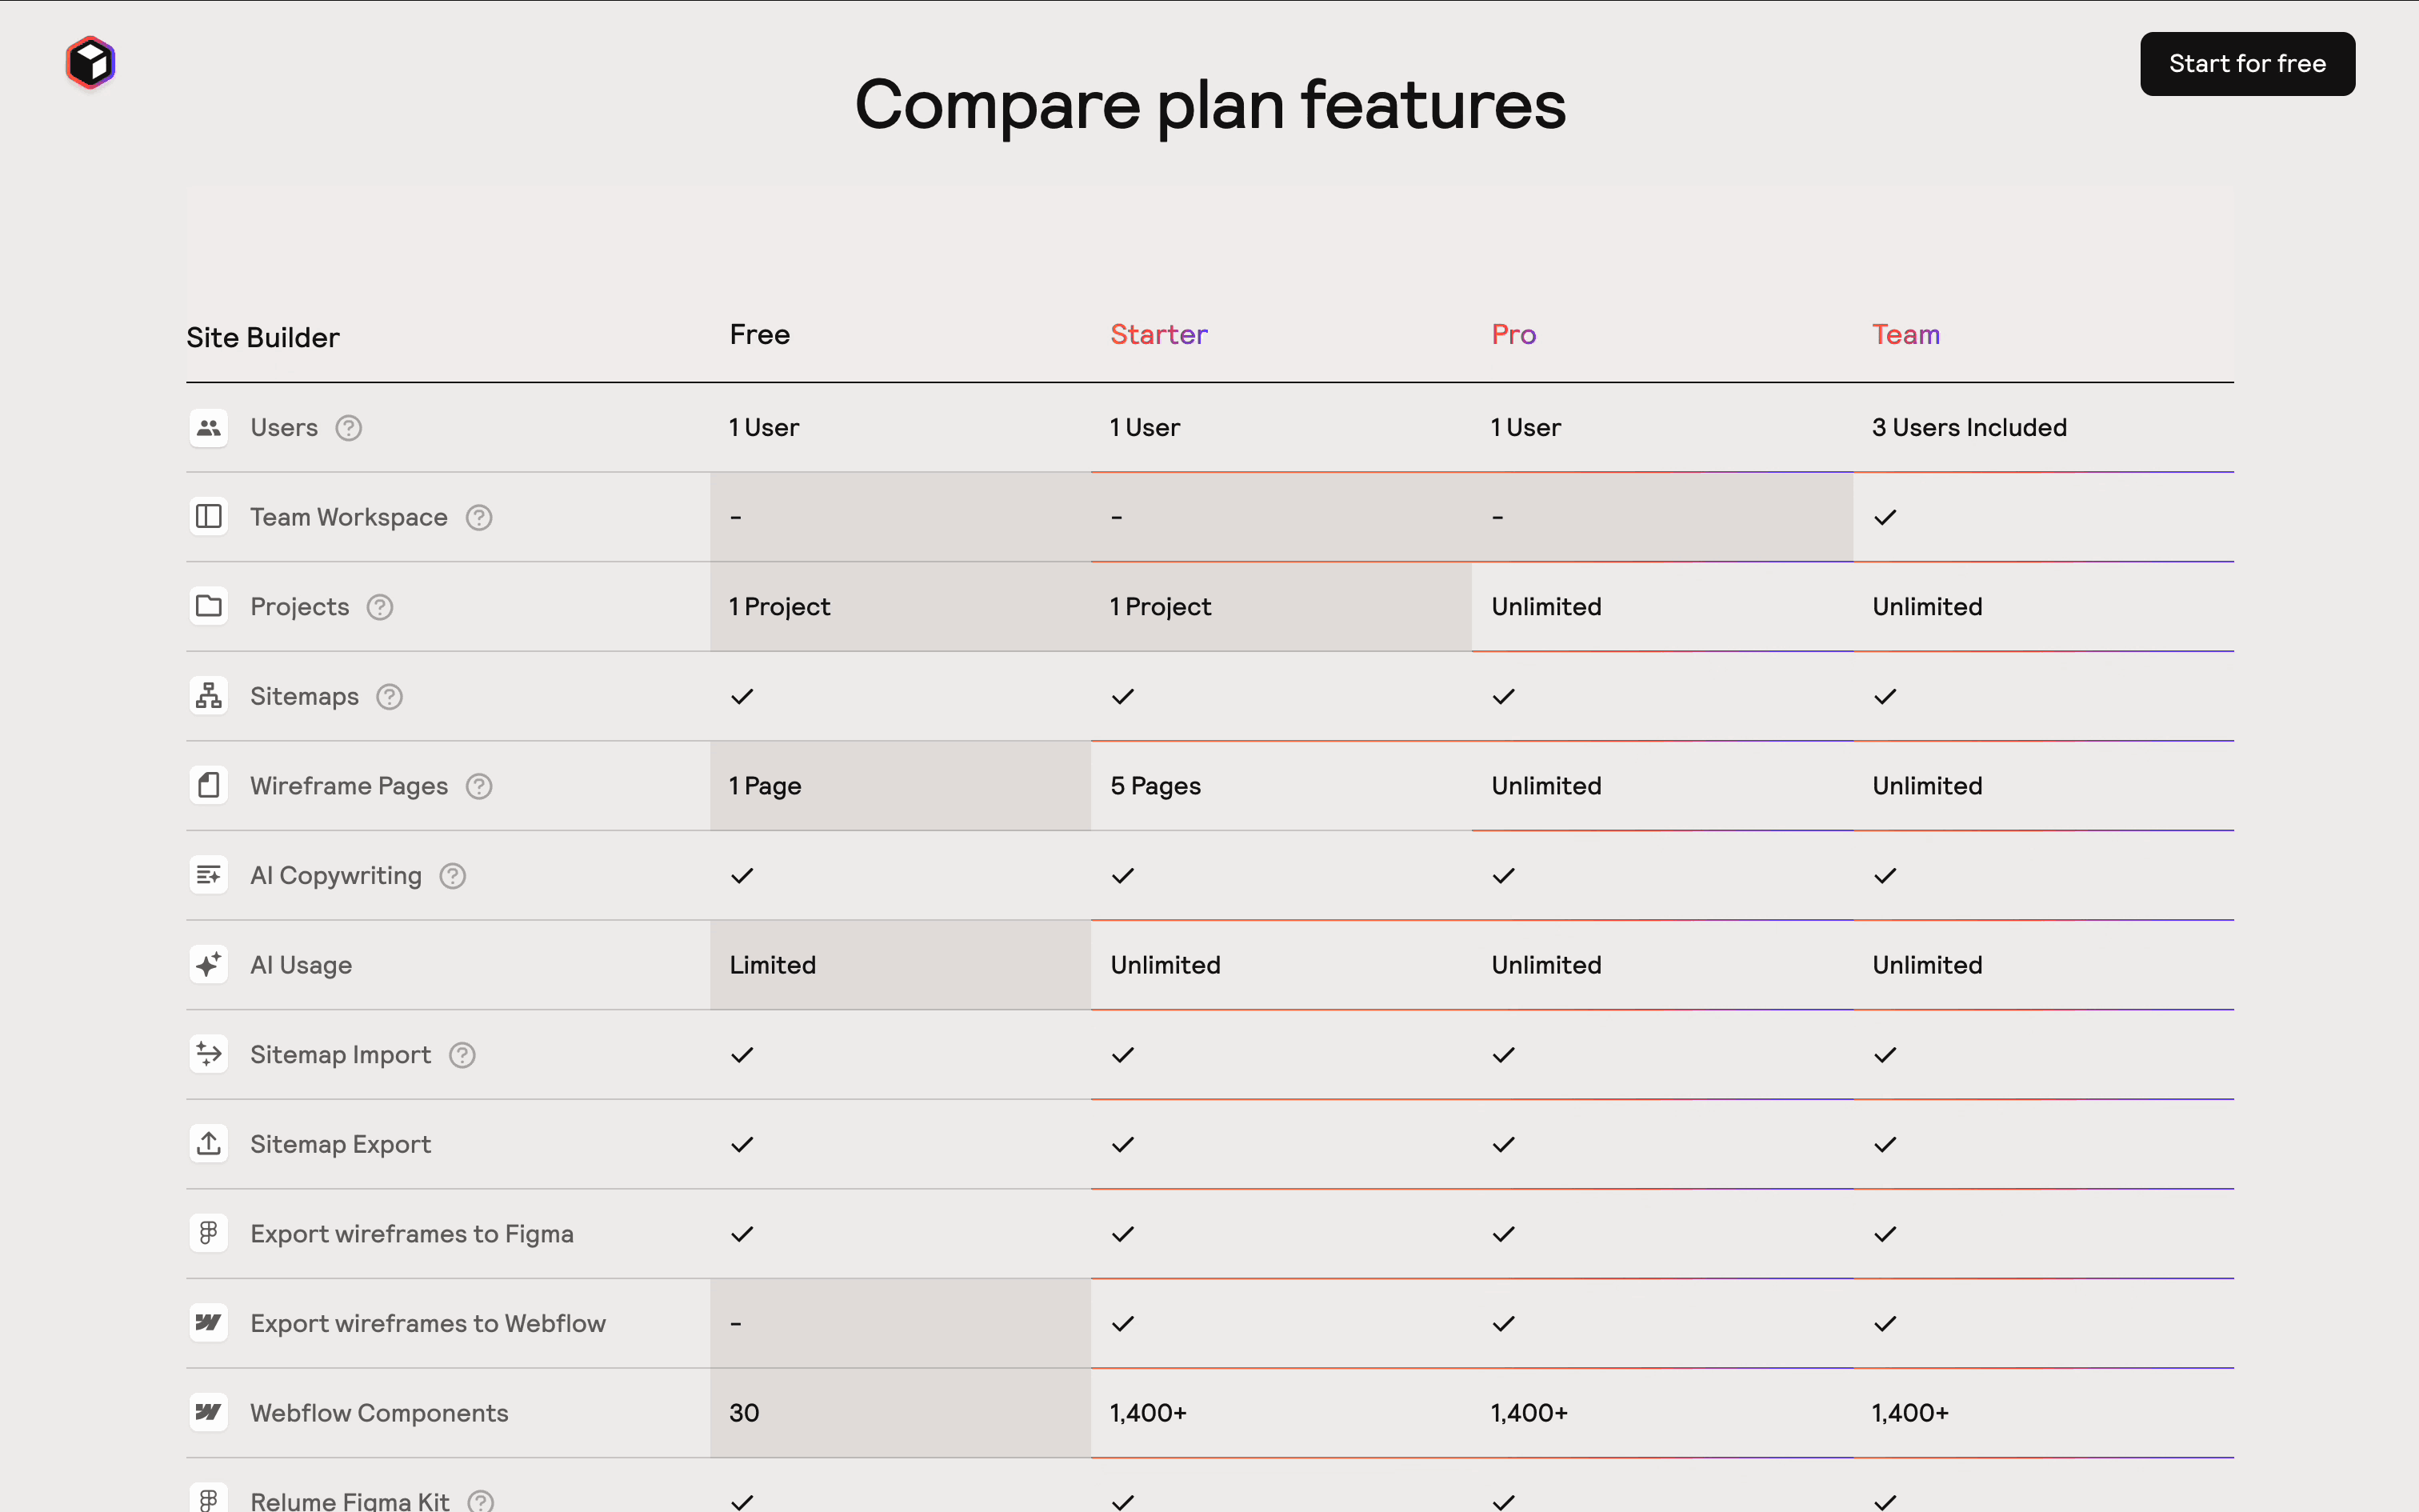This screenshot has width=2419, height=1512.
Task: Open the Projects help tooltip
Action: coord(380,606)
